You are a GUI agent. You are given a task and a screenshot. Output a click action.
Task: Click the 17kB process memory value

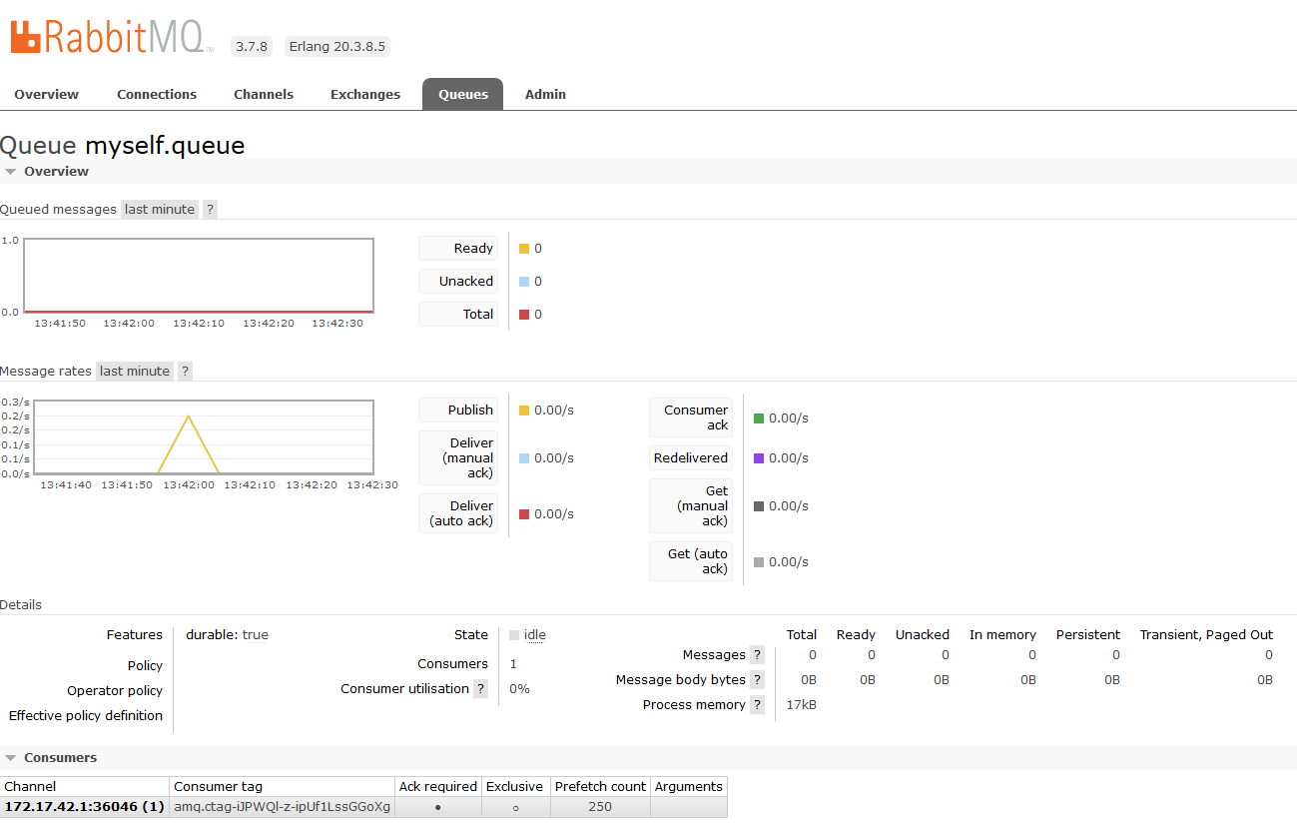[x=802, y=705]
